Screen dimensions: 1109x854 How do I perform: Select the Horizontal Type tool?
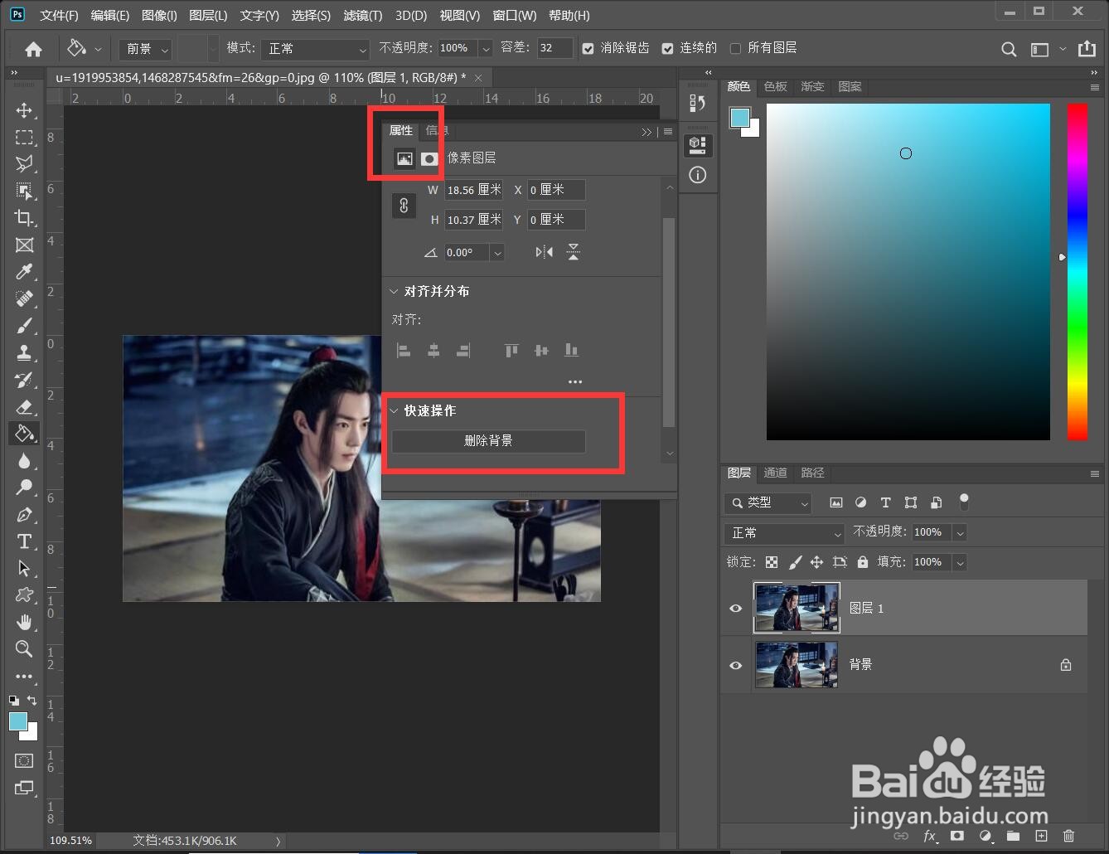point(24,541)
